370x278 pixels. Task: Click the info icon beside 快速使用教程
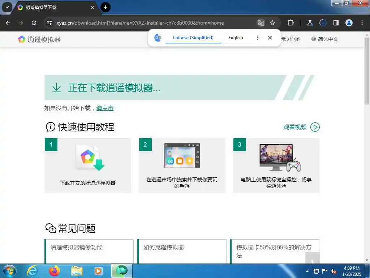51,127
